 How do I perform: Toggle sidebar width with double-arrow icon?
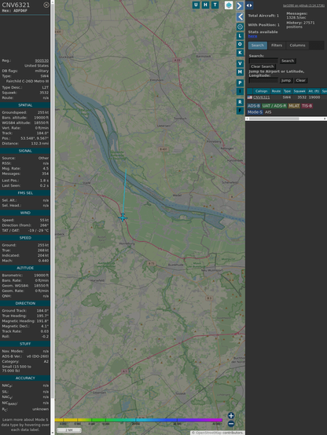click(249, 5)
